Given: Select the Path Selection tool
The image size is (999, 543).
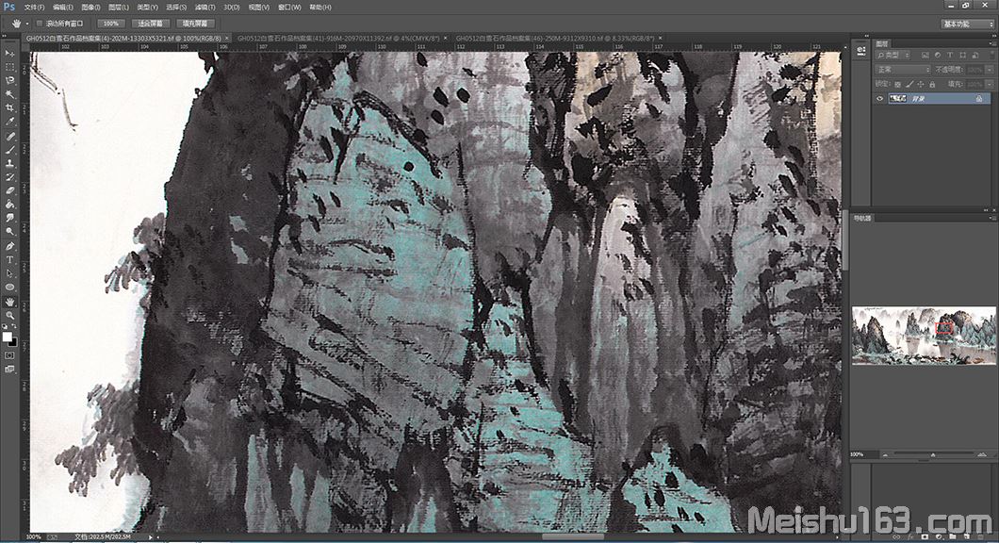Looking at the screenshot, I should click(x=9, y=273).
